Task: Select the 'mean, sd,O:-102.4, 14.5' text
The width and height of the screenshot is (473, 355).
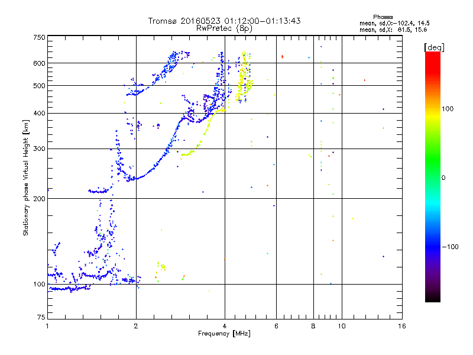Action: [x=394, y=23]
